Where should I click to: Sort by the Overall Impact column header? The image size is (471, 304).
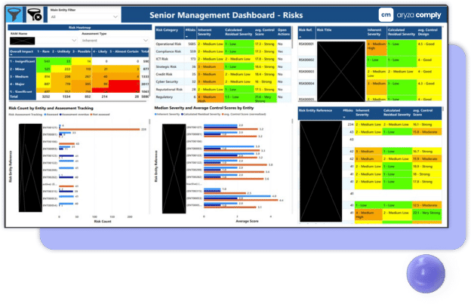22,51
